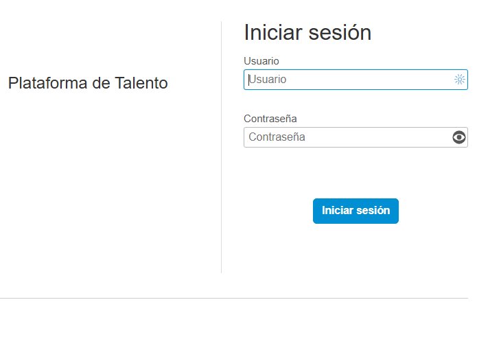
Task: Click the Usuario placeholder text
Action: [268, 80]
